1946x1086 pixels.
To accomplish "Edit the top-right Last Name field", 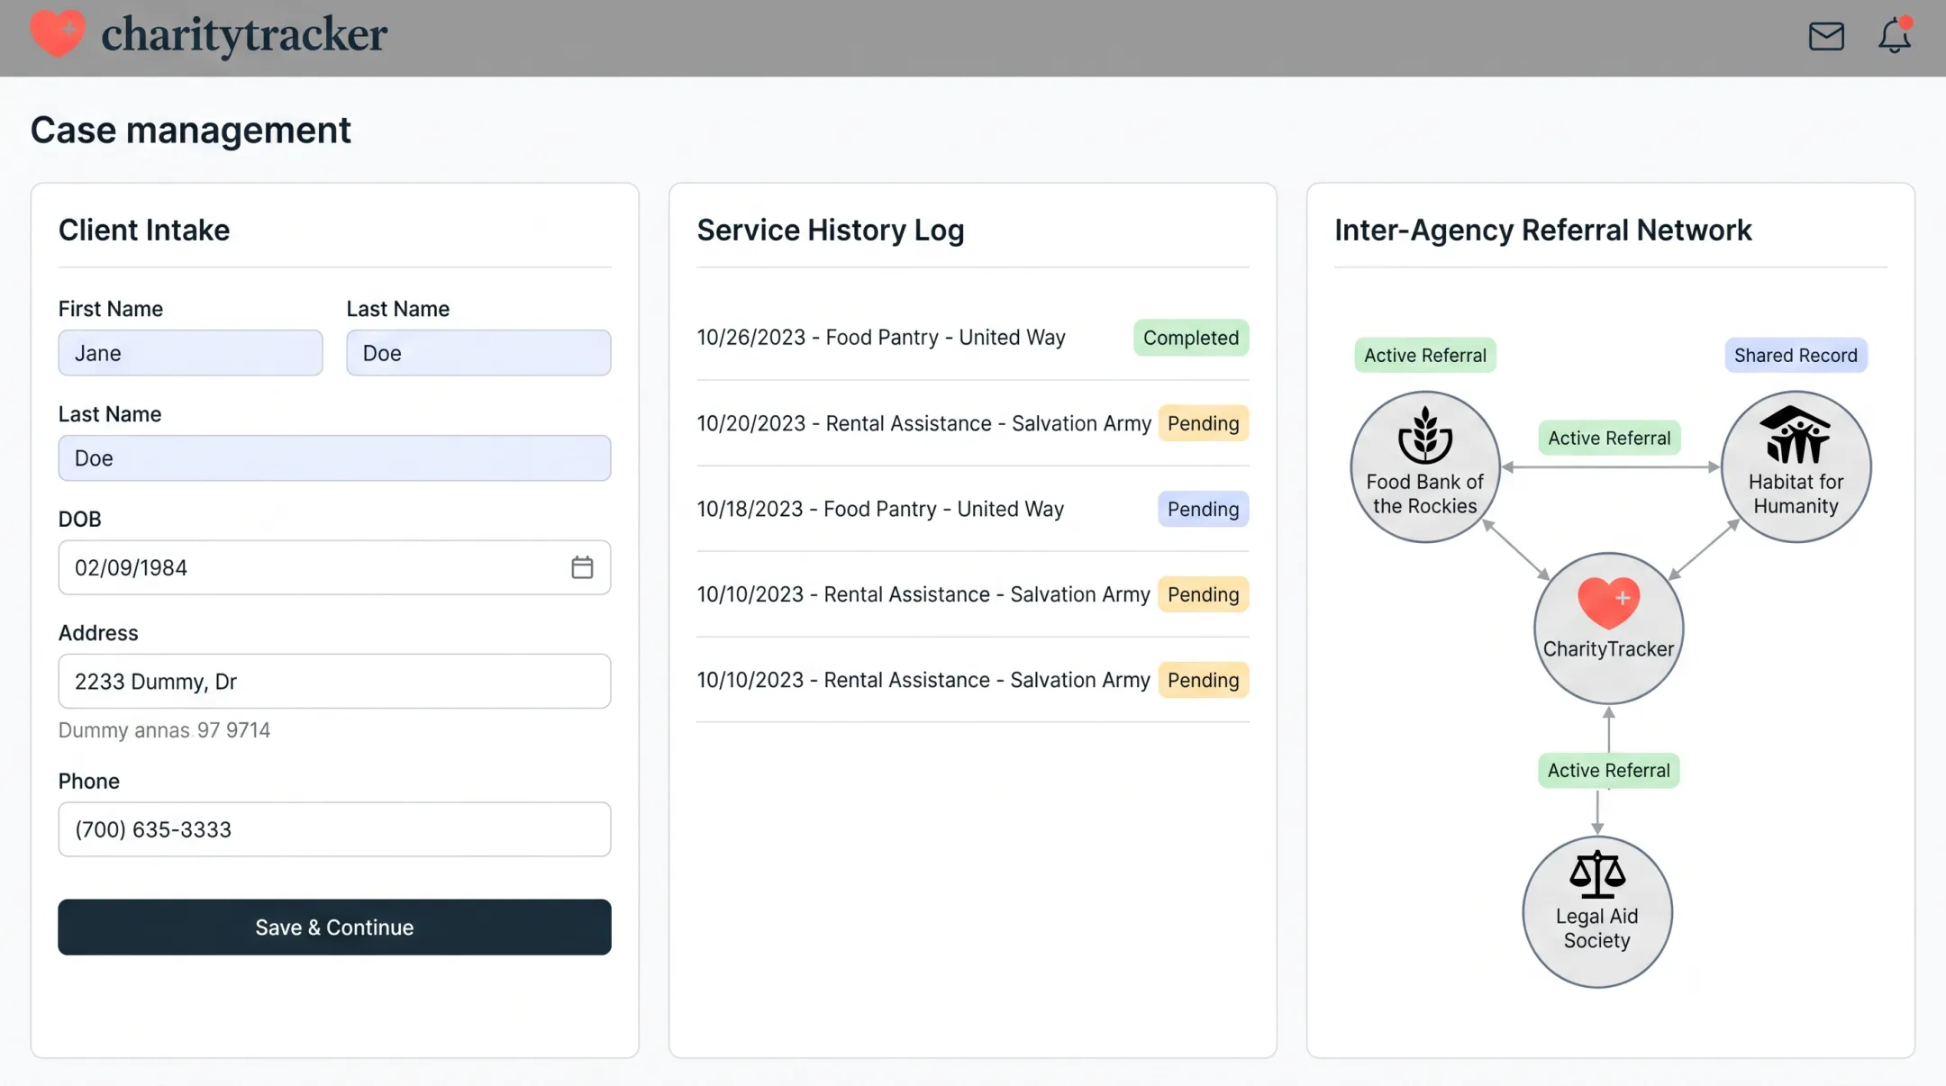I will coord(478,353).
